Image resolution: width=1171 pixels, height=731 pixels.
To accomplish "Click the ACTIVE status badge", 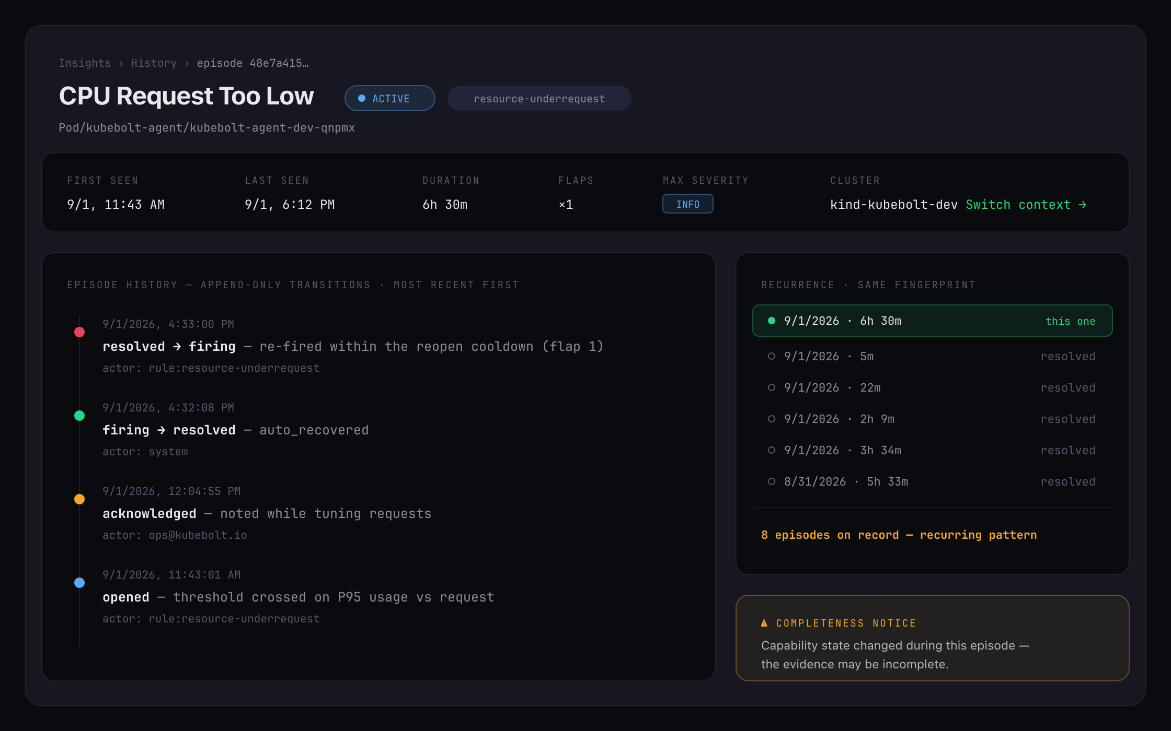I will (389, 98).
